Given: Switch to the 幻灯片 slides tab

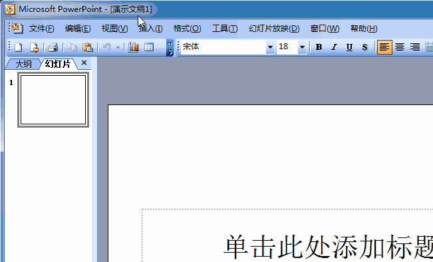Looking at the screenshot, I should pos(58,64).
